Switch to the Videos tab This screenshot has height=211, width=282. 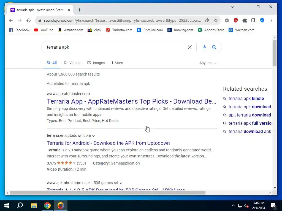click(x=72, y=63)
